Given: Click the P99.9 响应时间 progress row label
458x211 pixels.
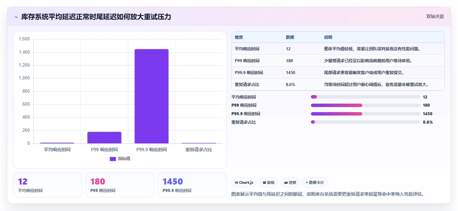Looking at the screenshot, I should [246, 114].
